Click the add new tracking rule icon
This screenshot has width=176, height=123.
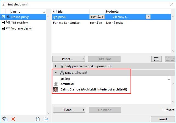pyautogui.click(x=4, y=119)
